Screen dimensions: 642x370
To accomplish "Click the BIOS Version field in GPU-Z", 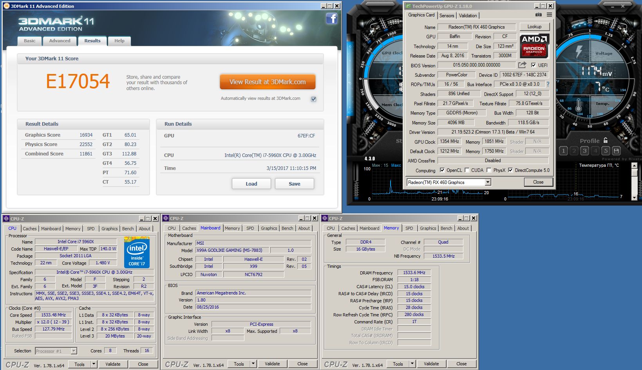I will [x=477, y=65].
